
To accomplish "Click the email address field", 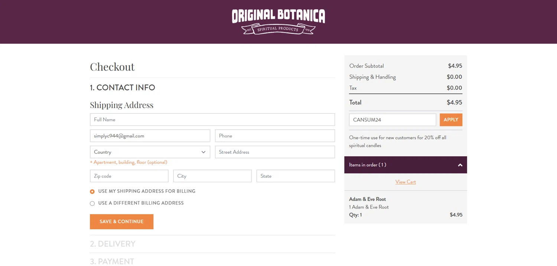I will point(150,136).
